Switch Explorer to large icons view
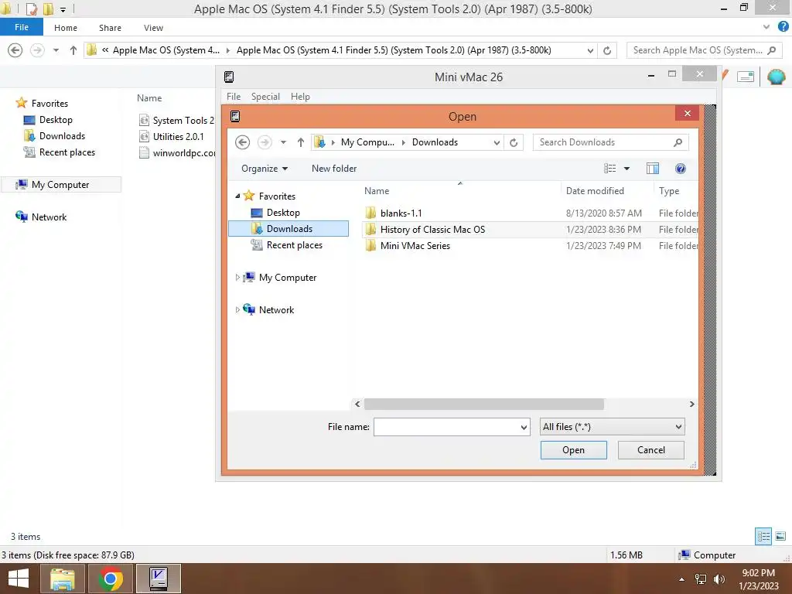Viewport: 792px width, 594px height. click(x=780, y=536)
